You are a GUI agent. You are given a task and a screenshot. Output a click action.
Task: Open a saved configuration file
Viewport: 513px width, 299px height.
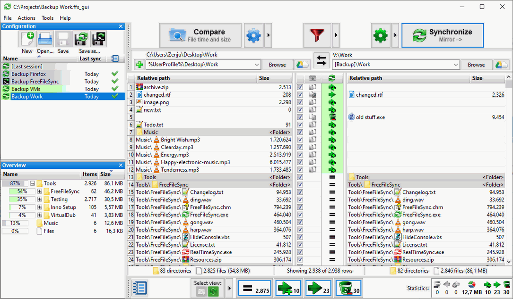[45, 39]
